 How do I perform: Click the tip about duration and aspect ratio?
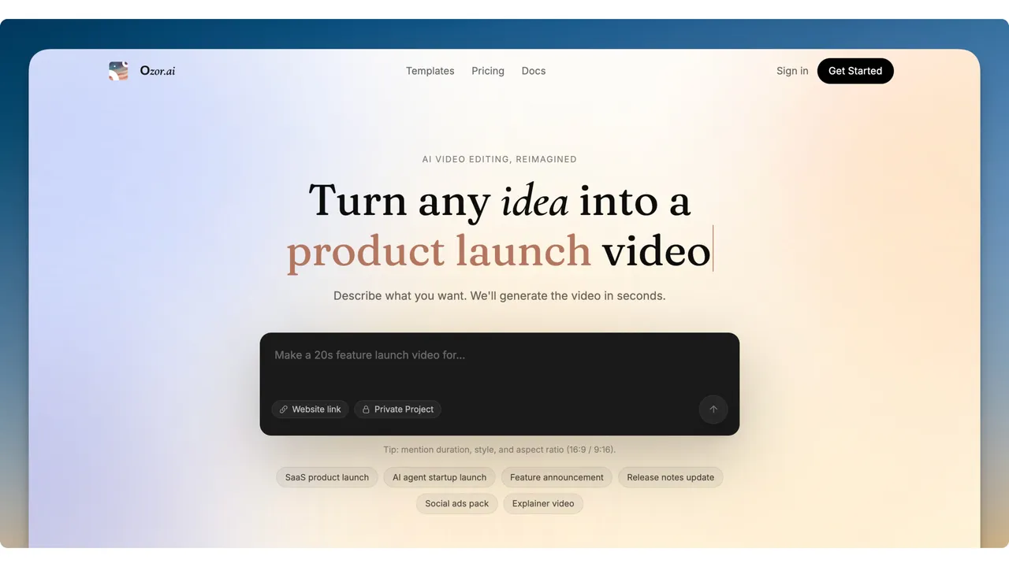click(500, 450)
